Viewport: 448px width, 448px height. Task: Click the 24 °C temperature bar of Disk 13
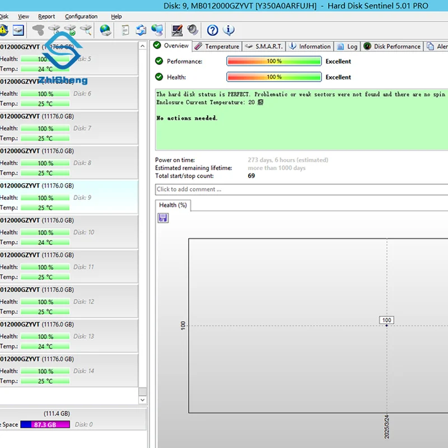45,346
